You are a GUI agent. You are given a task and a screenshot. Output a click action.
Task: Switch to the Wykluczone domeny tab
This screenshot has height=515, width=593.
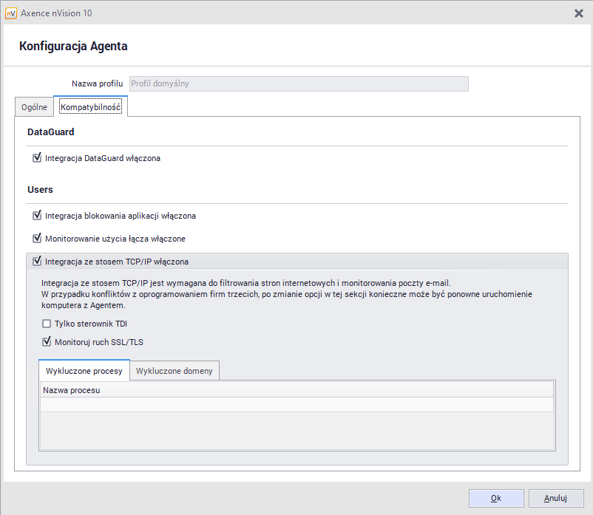click(174, 370)
